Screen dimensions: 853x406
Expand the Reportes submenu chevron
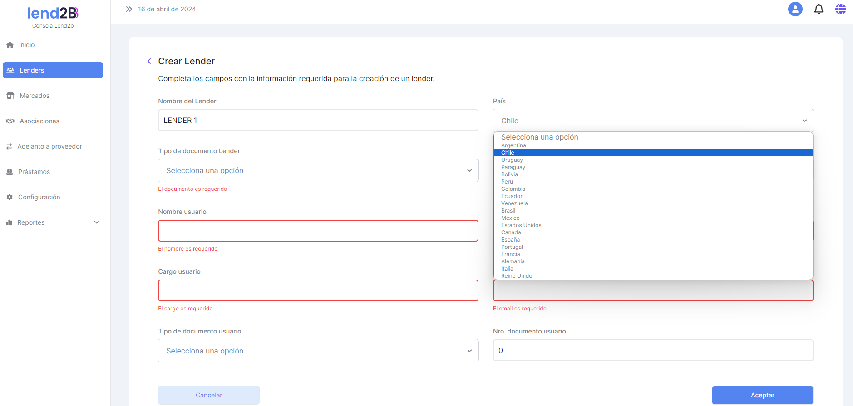tap(97, 222)
